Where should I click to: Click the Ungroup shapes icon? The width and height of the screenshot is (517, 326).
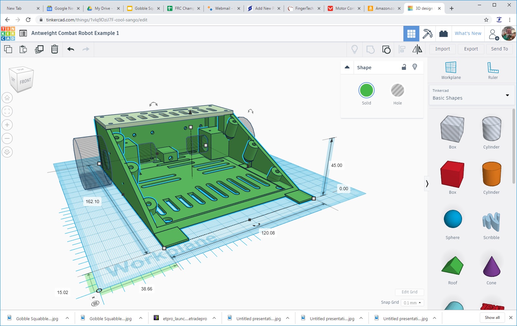(x=386, y=49)
